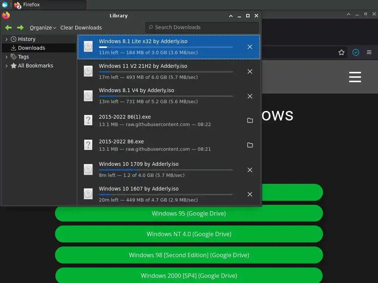Select All Bookmarks in sidebar
The width and height of the screenshot is (378, 283).
[35, 66]
